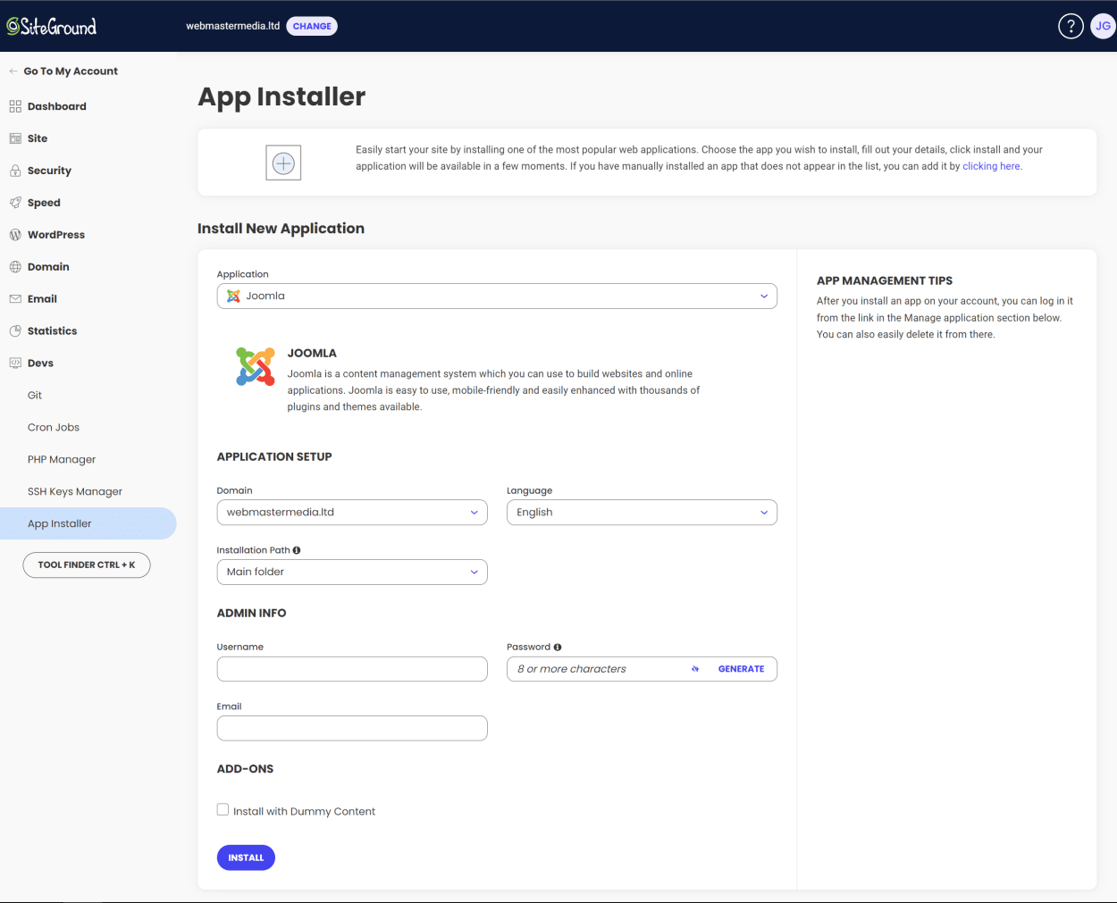Click the Site sidebar icon
The image size is (1117, 903).
15,138
